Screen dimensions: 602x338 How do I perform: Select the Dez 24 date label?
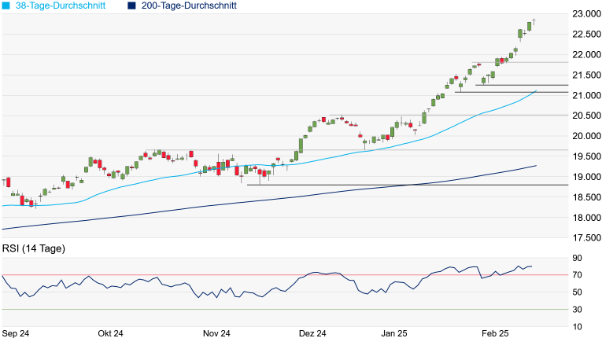tap(312, 332)
